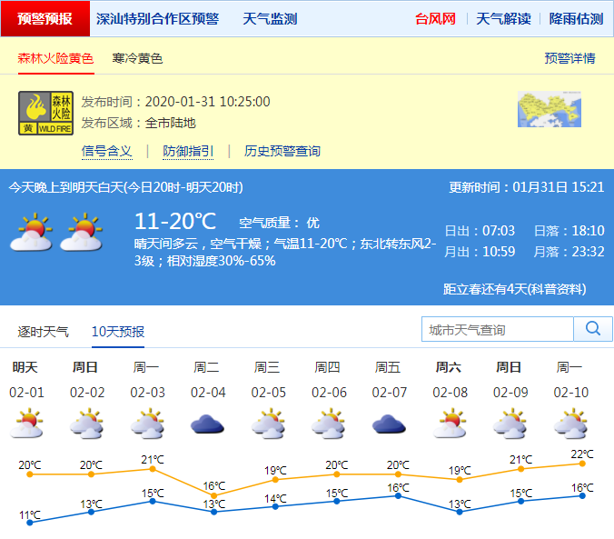
Task: Click the search magnifier button
Action: pos(593,329)
